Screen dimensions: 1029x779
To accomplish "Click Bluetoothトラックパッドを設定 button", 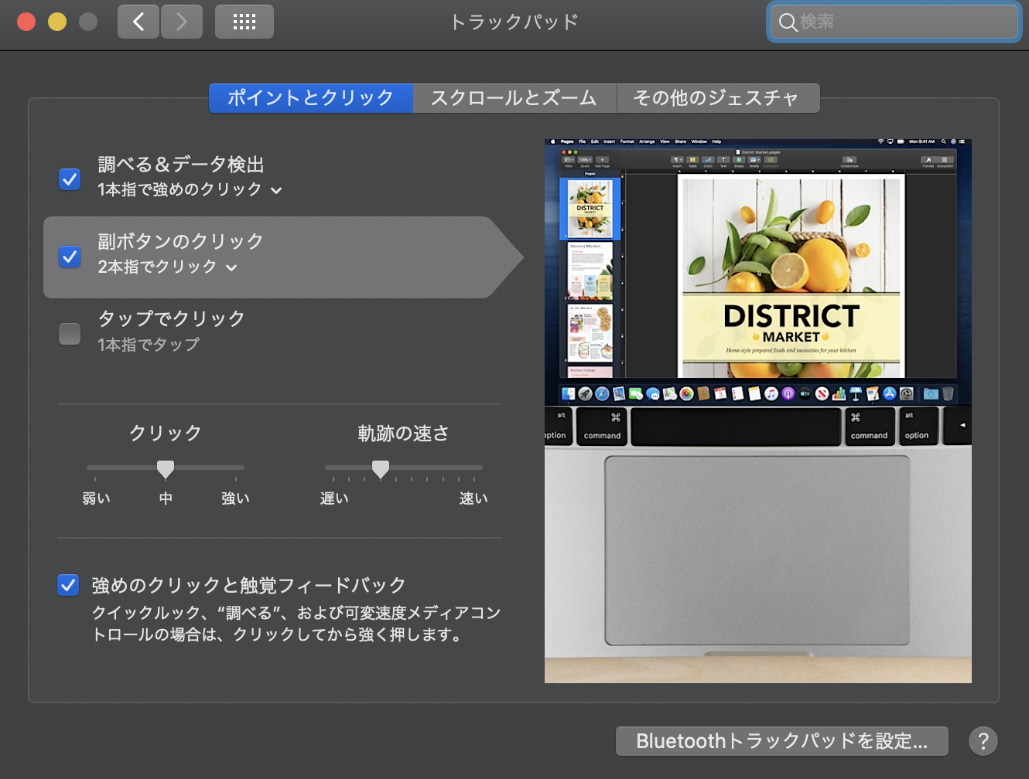I will coord(782,741).
